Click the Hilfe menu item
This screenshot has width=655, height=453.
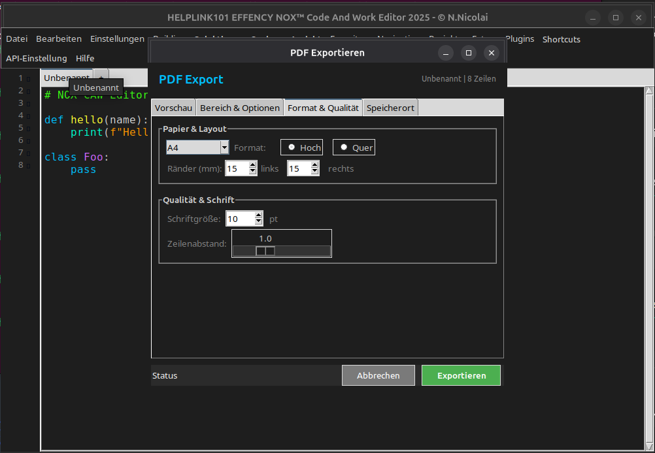pyautogui.click(x=85, y=58)
